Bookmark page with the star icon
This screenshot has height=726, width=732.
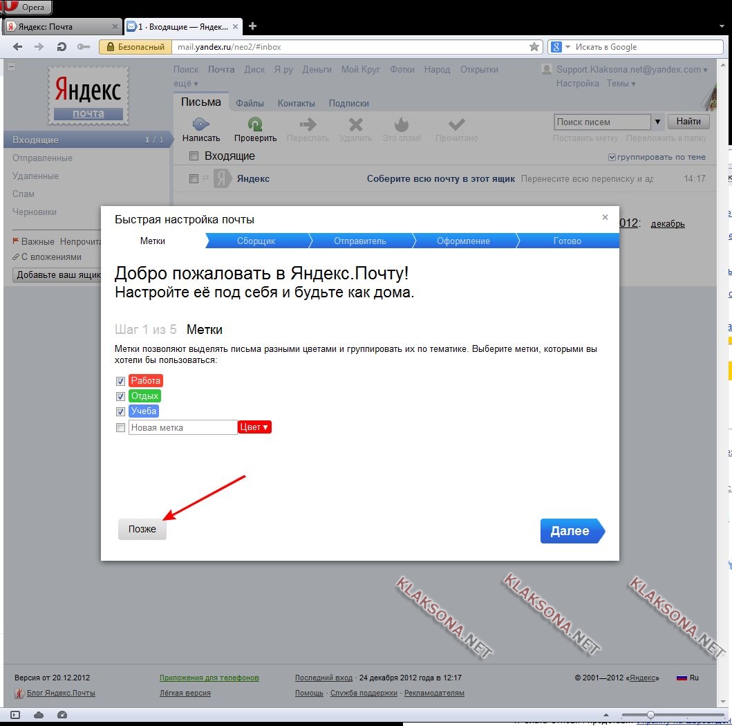[534, 47]
